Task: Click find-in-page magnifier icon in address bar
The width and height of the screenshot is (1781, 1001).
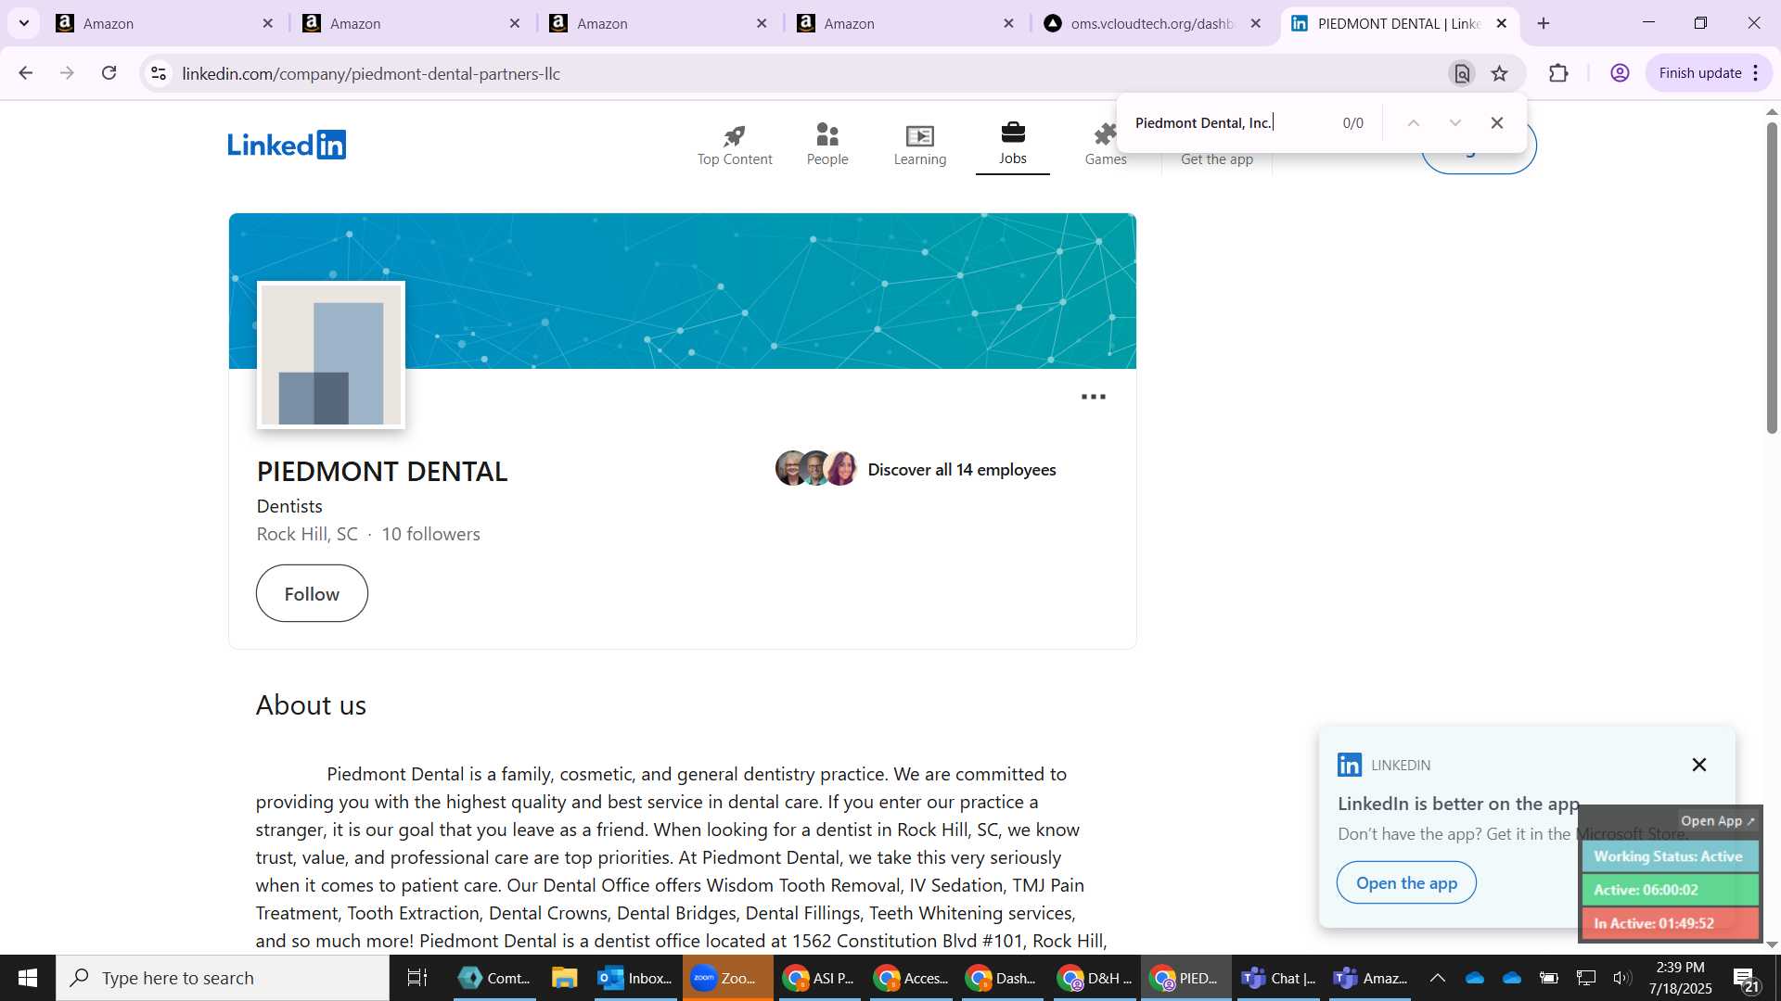Action: pos(1462,73)
